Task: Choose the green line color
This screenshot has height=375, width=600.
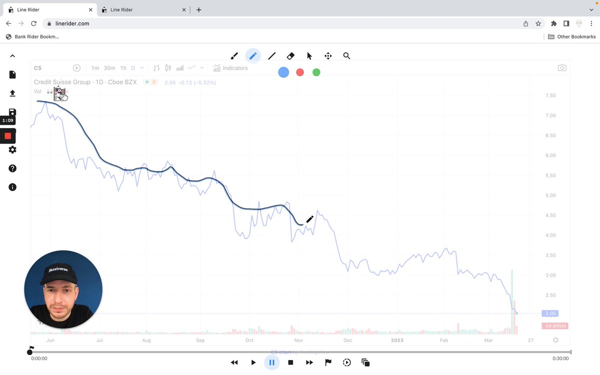Action: [x=316, y=72]
